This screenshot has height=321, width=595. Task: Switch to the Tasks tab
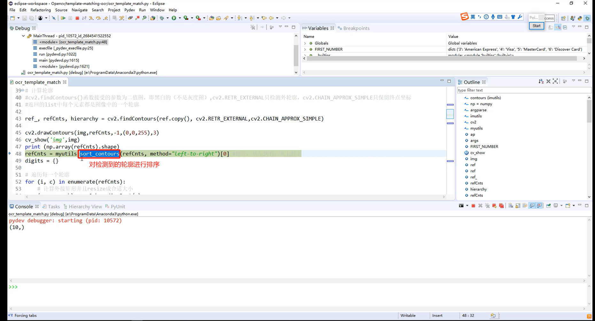pos(51,207)
